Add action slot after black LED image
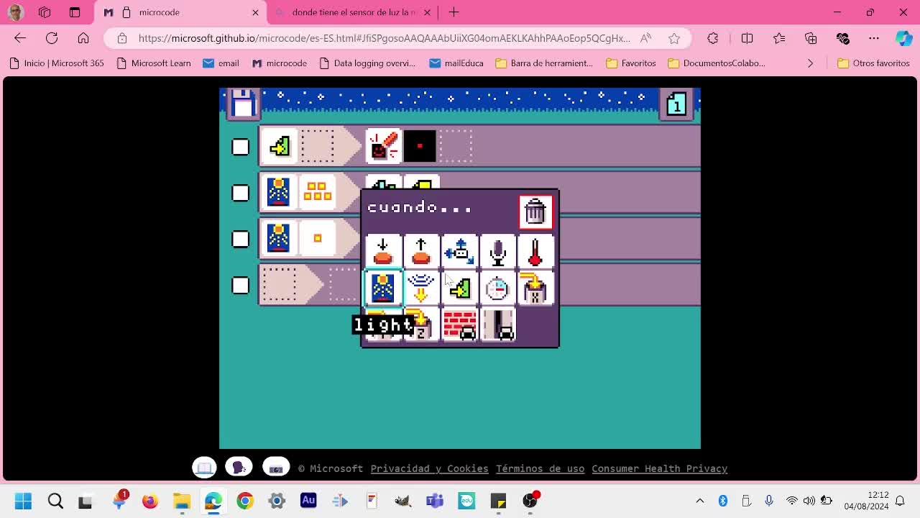 pos(456,146)
